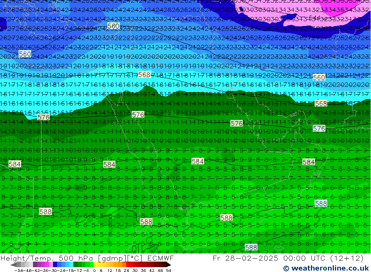This screenshot has height=272, width=371.
Task: Click the -6 legend value
Action: pyautogui.click(x=86, y=271)
